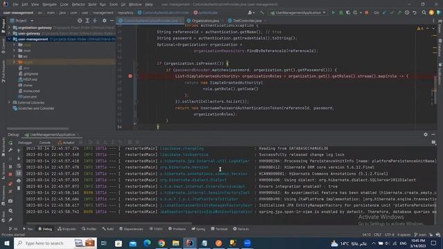Start debugging with the green bug icon
Viewport: 443px width, 249px height.
(x=341, y=12)
